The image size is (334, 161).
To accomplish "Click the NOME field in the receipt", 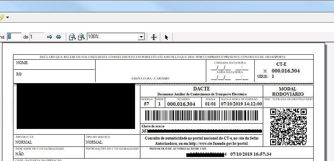I will [54, 64].
